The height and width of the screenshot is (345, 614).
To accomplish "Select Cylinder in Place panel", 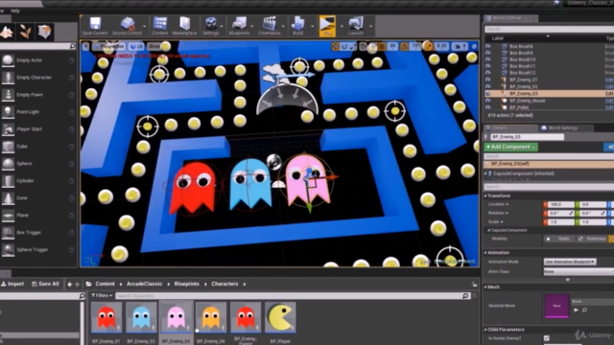I will (38, 181).
